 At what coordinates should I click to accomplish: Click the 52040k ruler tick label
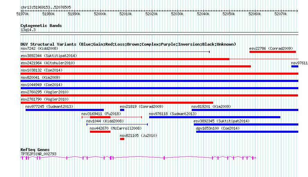click(x=203, y=14)
